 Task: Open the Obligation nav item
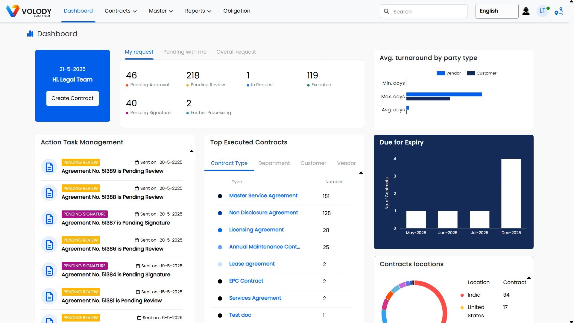tap(237, 11)
